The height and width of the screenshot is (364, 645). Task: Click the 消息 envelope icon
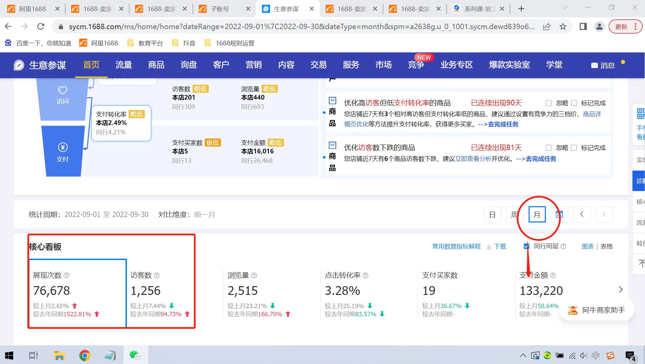coord(594,65)
